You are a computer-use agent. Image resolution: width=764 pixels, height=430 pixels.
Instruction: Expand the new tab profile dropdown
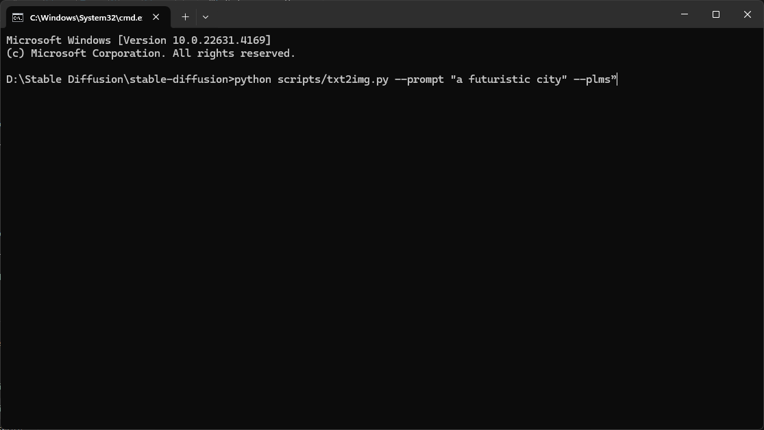click(x=206, y=17)
